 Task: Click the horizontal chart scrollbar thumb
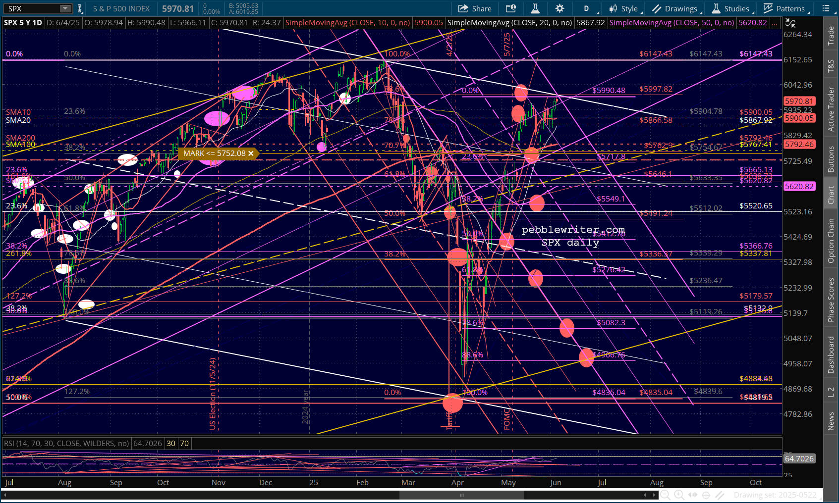click(461, 495)
